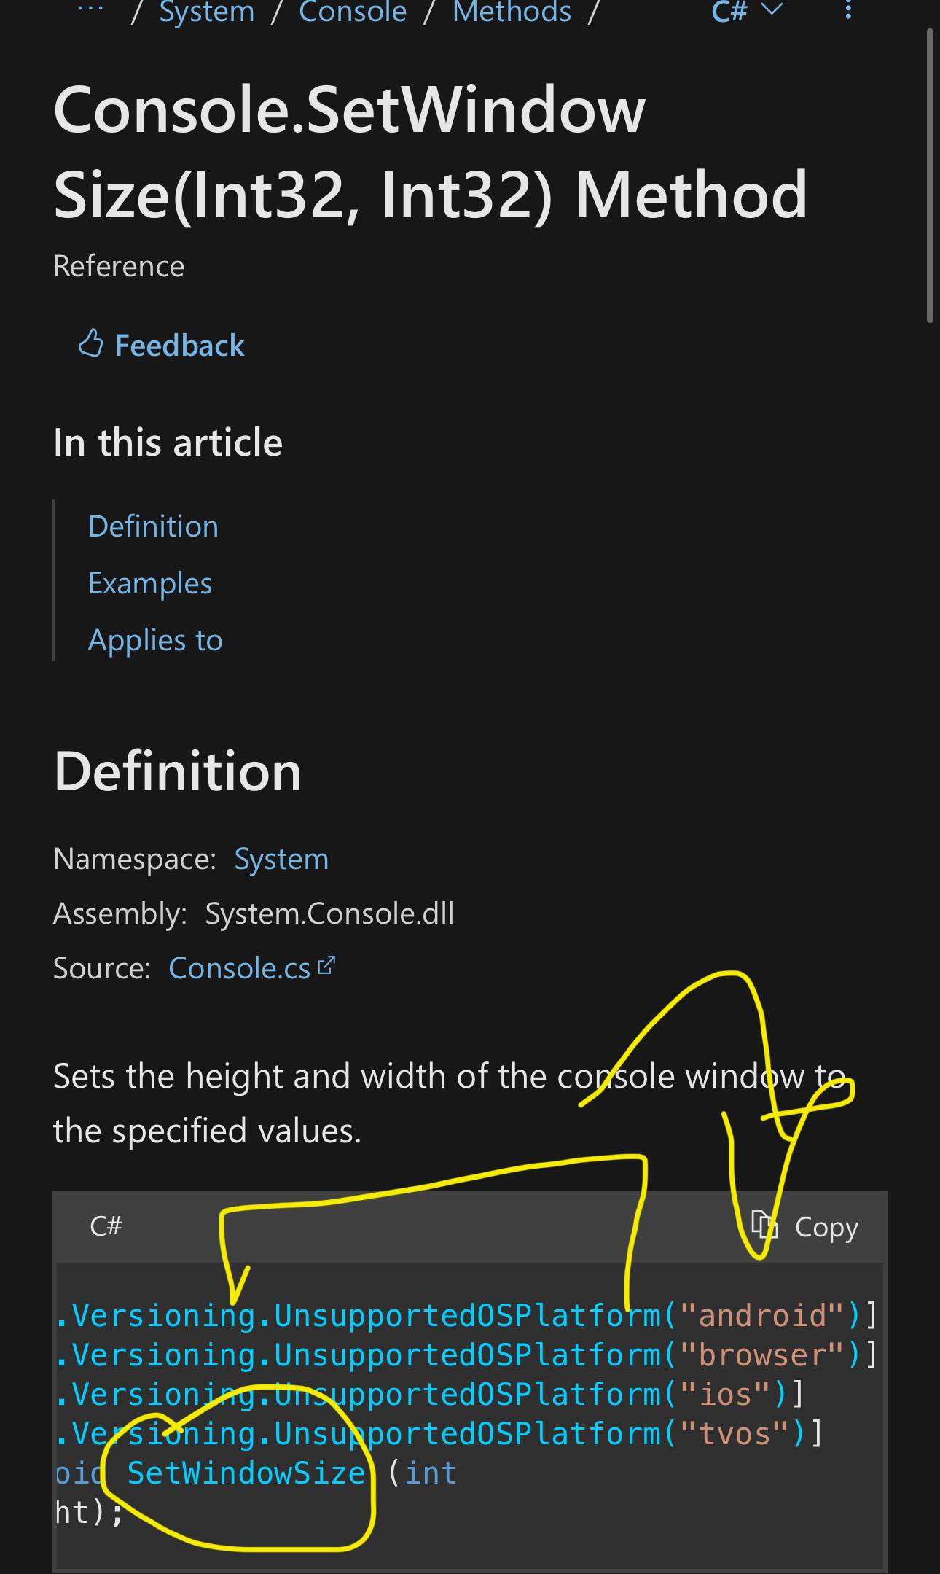Open the three-dot more options menu
Image resolution: width=940 pixels, height=1574 pixels.
point(848,10)
